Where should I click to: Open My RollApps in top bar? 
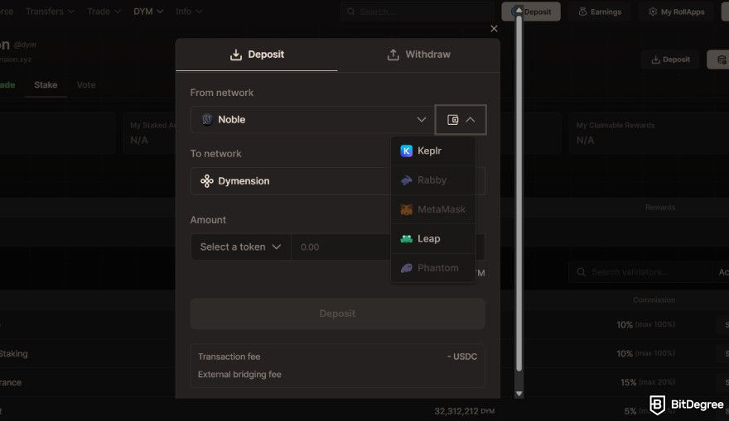[x=677, y=12]
